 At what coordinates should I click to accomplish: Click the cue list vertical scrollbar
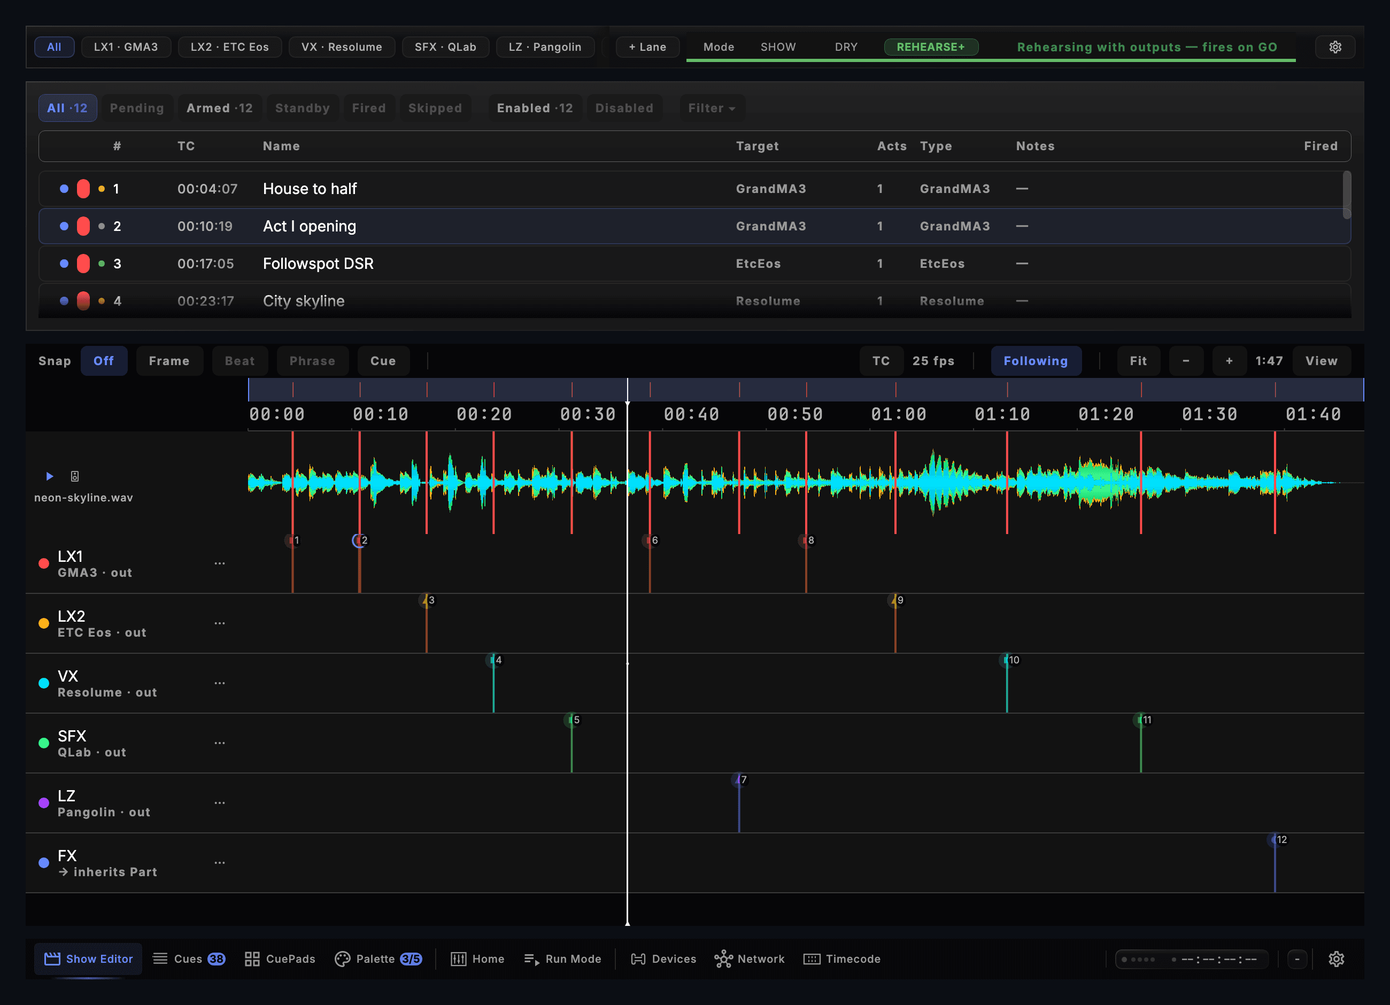click(1347, 195)
